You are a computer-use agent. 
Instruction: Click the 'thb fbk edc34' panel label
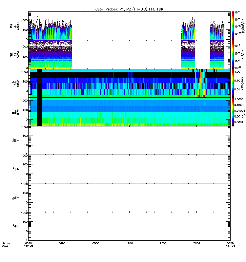16,83
